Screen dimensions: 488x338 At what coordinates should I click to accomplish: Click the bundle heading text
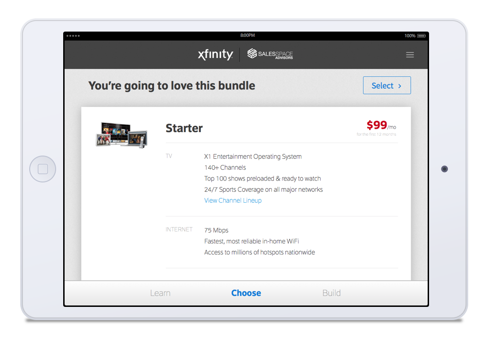pos(172,86)
